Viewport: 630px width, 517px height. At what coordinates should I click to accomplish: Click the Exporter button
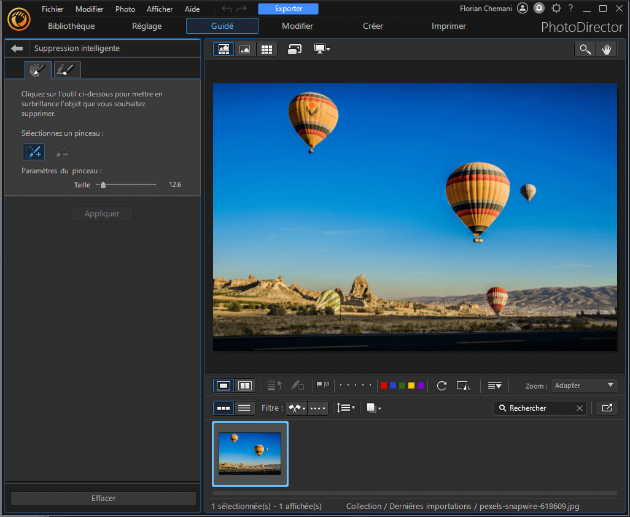click(x=288, y=9)
